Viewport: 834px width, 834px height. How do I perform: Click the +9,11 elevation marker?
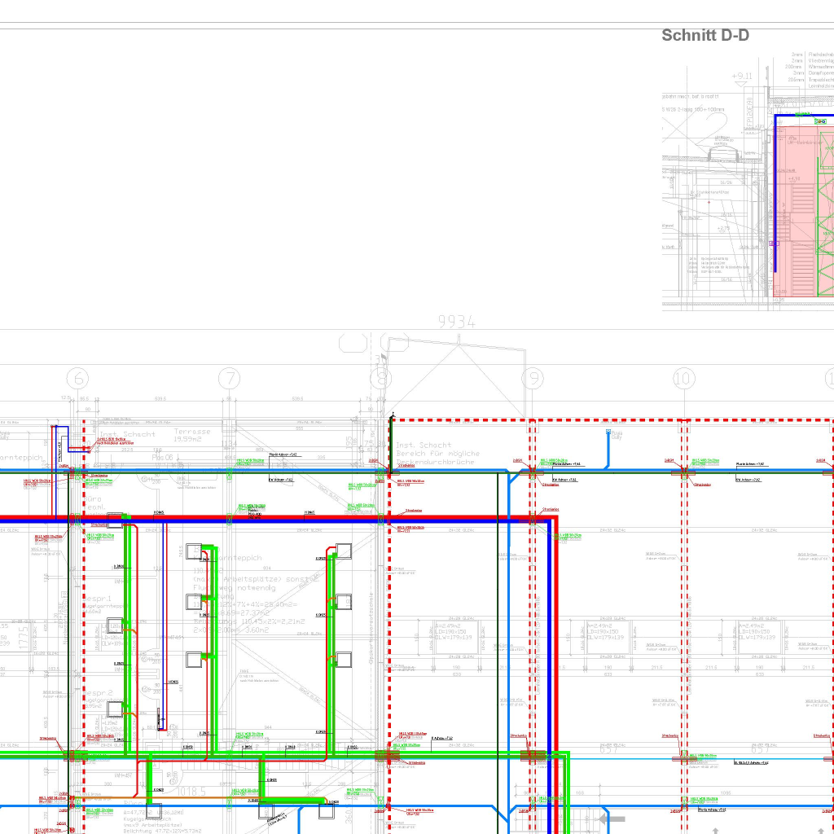coord(741,76)
